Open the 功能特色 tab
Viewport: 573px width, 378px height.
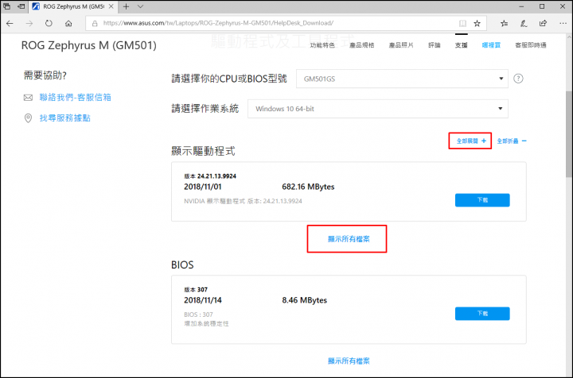[322, 45]
